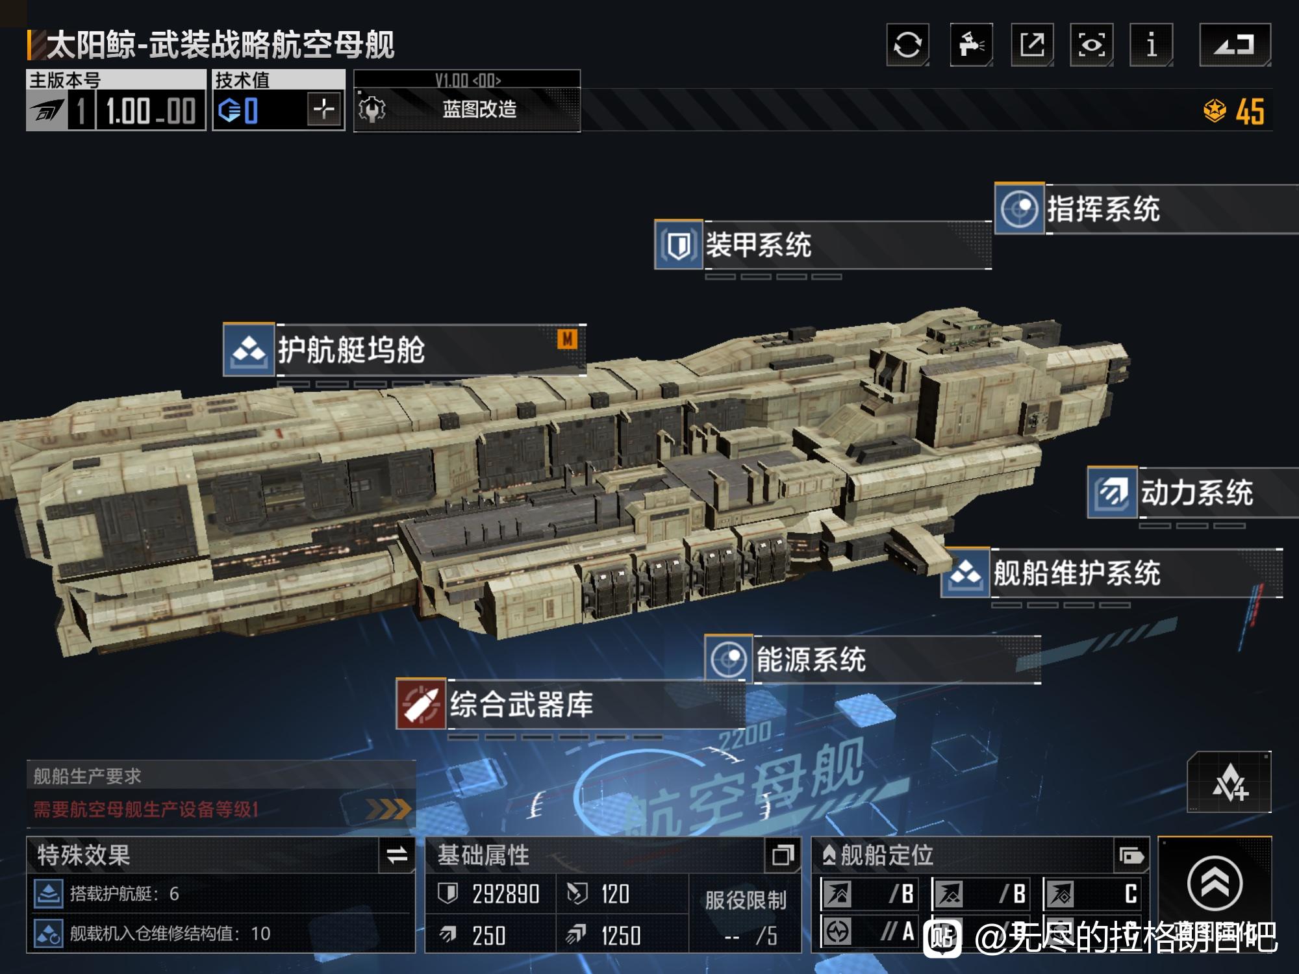
Task: Expand the 基础属性 panel window icon
Action: [783, 855]
